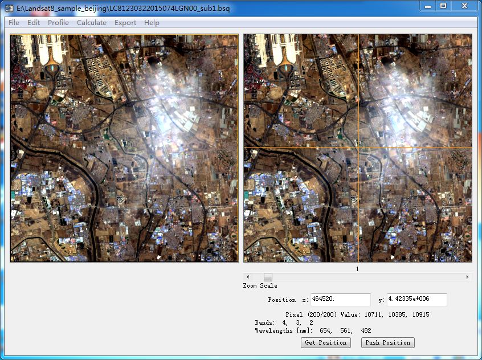482x360 pixels.
Task: Click the application icon in title bar
Action: [x=9, y=6]
